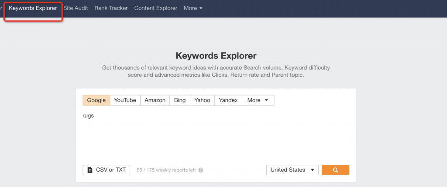Expand the More search engines dropdown
The image size is (447, 187).
258,100
